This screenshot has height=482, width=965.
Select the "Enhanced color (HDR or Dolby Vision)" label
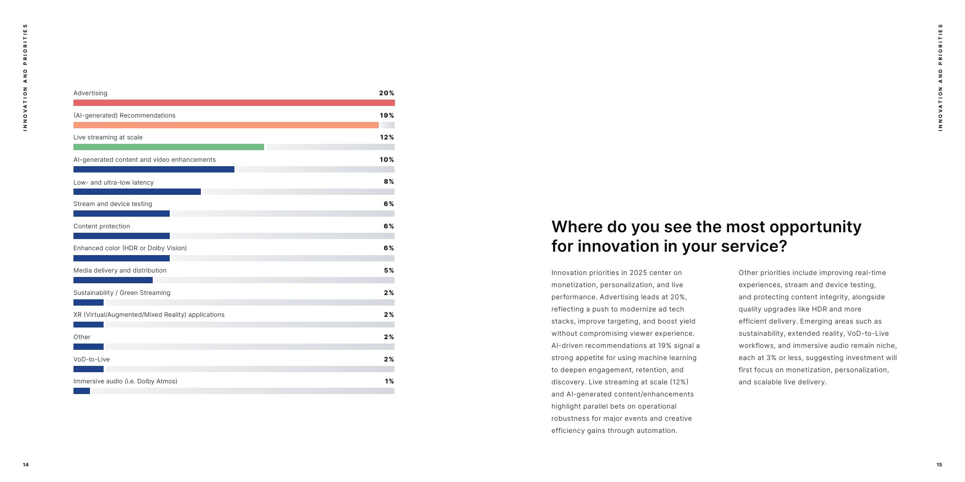(130, 248)
